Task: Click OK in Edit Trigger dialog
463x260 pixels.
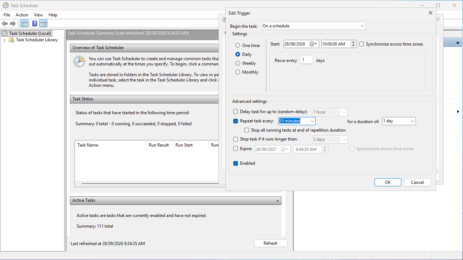Action: [388, 182]
